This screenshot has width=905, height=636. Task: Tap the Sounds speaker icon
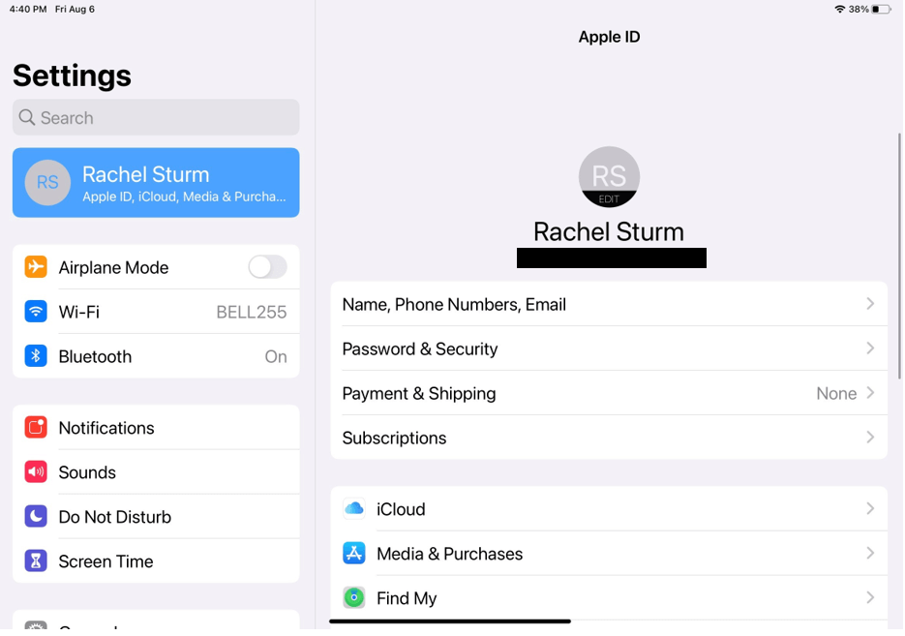(x=36, y=472)
